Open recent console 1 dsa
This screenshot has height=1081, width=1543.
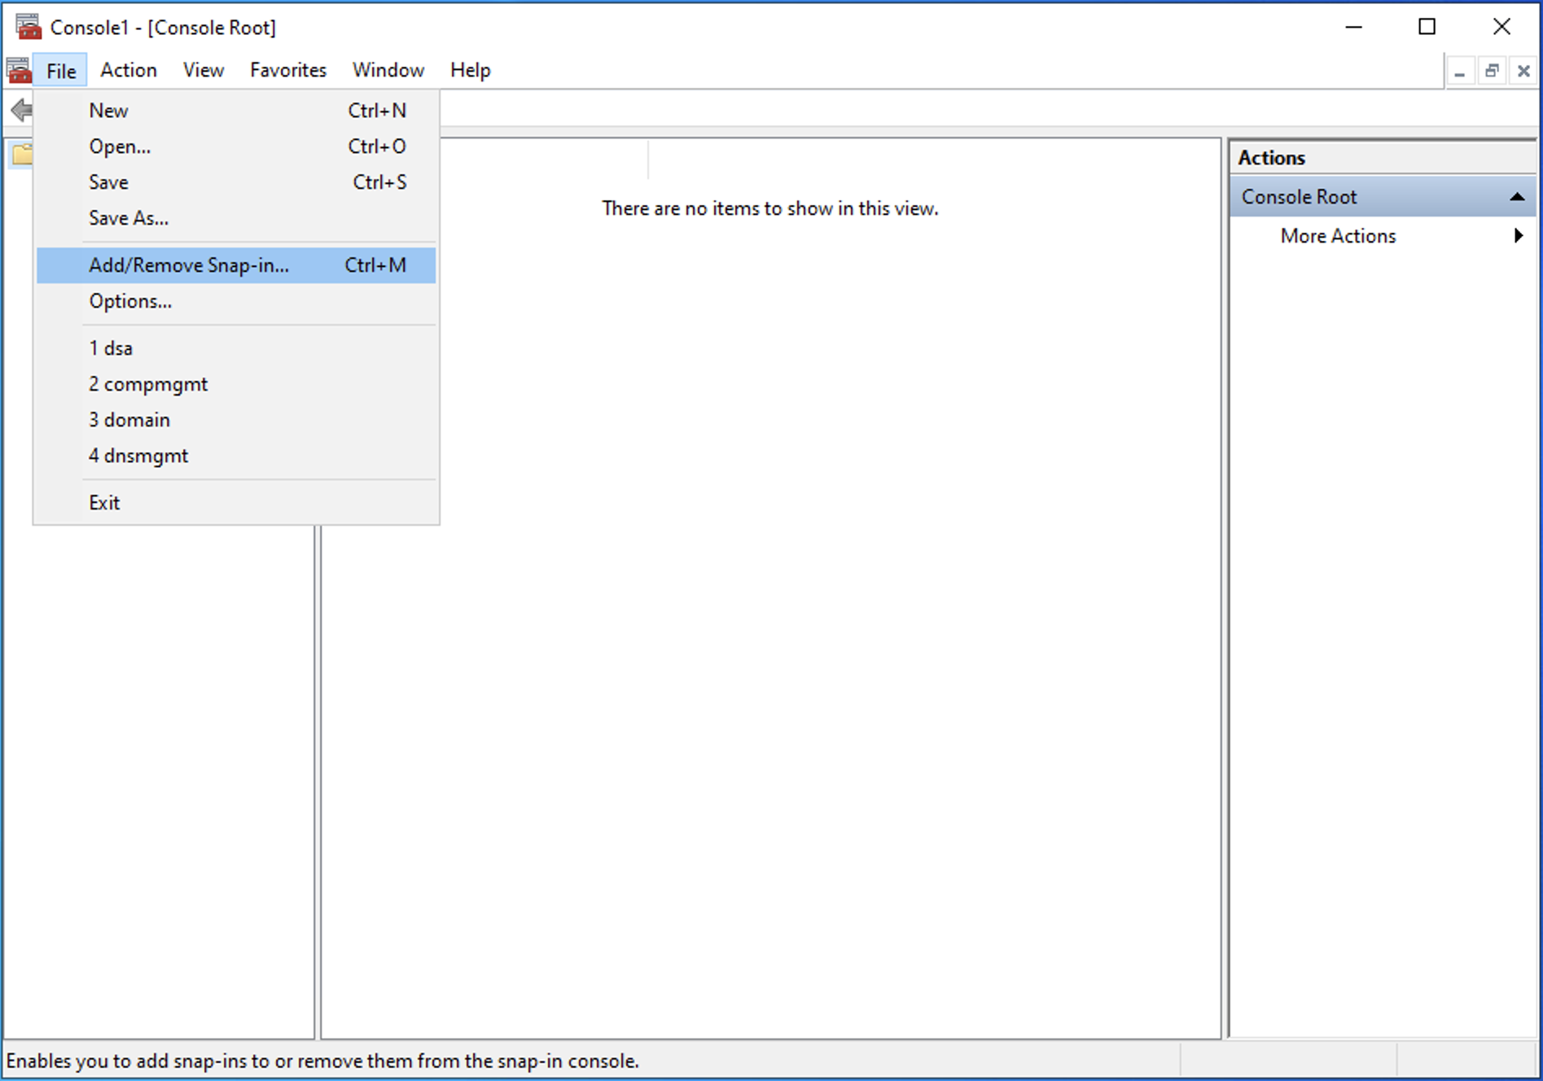click(x=111, y=348)
